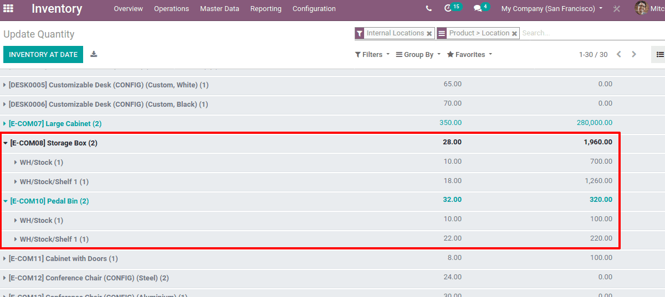Image resolution: width=665 pixels, height=297 pixels.
Task: Click the 280,000.00 value of Large Cabinet
Action: pyautogui.click(x=595, y=123)
